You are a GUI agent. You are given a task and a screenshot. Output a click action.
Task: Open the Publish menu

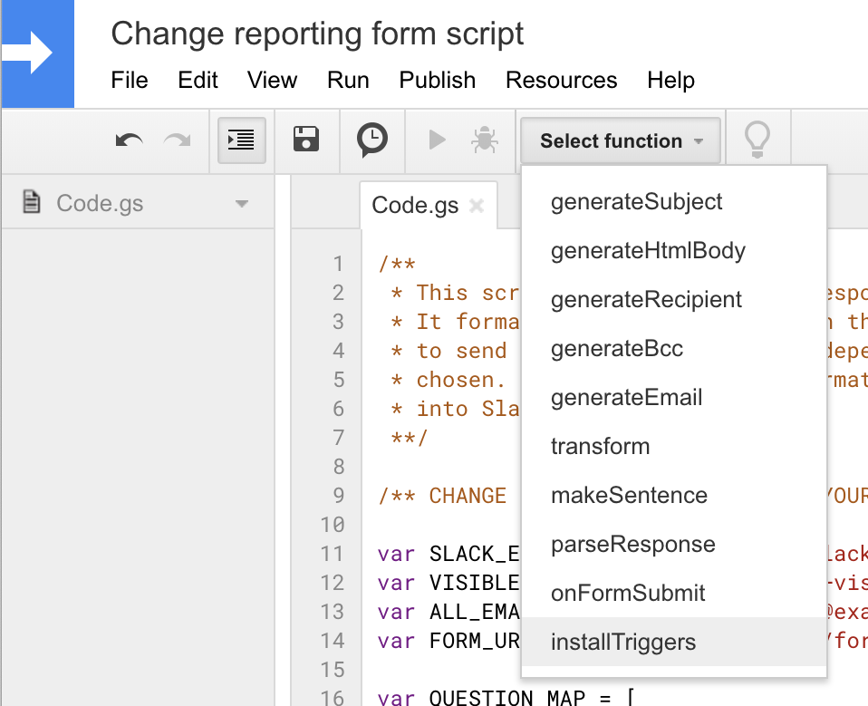[437, 80]
